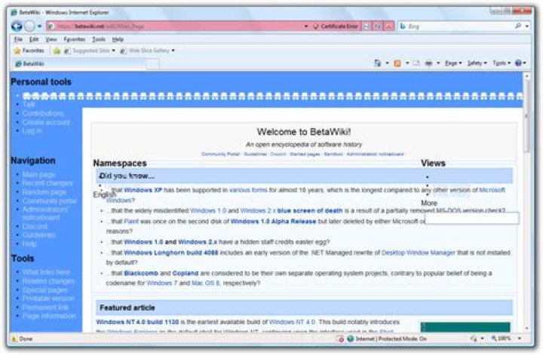Open the recent pages dropdown beside Forward
Image resolution: width=543 pixels, height=355 pixels.
tap(39, 26)
